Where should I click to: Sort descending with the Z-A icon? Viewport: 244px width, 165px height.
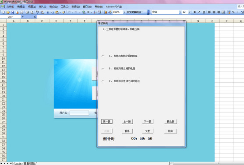pyautogui.click(x=100, y=12)
